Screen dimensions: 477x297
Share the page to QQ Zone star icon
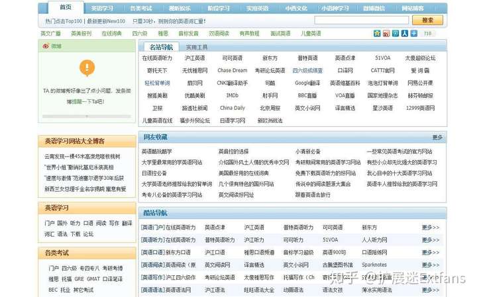coord(377,34)
